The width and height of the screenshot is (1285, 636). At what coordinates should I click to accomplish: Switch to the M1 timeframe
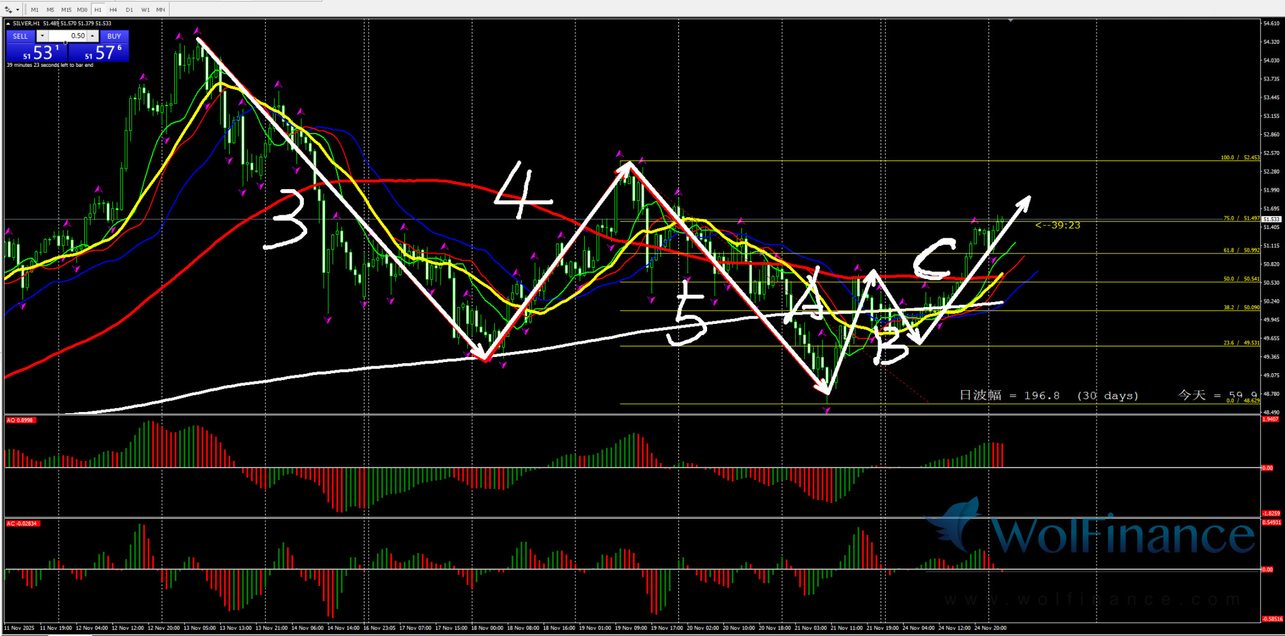coord(34,10)
